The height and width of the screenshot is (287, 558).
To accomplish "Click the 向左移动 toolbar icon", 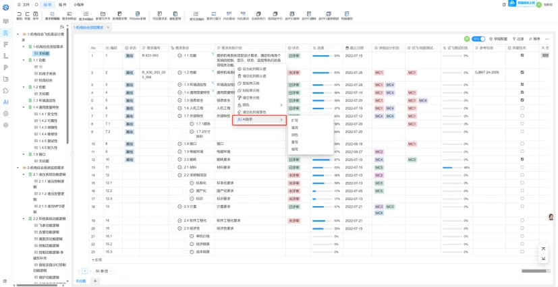I will coord(229,14).
